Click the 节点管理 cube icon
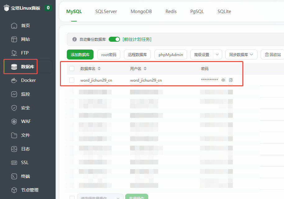The height and width of the screenshot is (199, 284). click(14, 190)
